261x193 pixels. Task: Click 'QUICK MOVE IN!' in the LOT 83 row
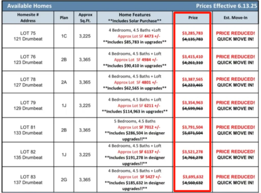tap(235, 183)
